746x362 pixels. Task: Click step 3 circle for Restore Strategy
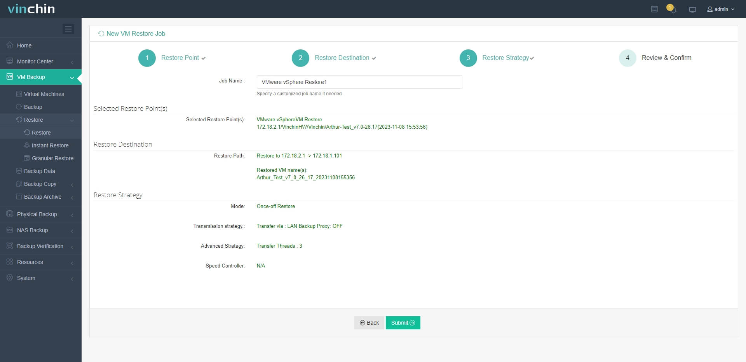tap(468, 58)
